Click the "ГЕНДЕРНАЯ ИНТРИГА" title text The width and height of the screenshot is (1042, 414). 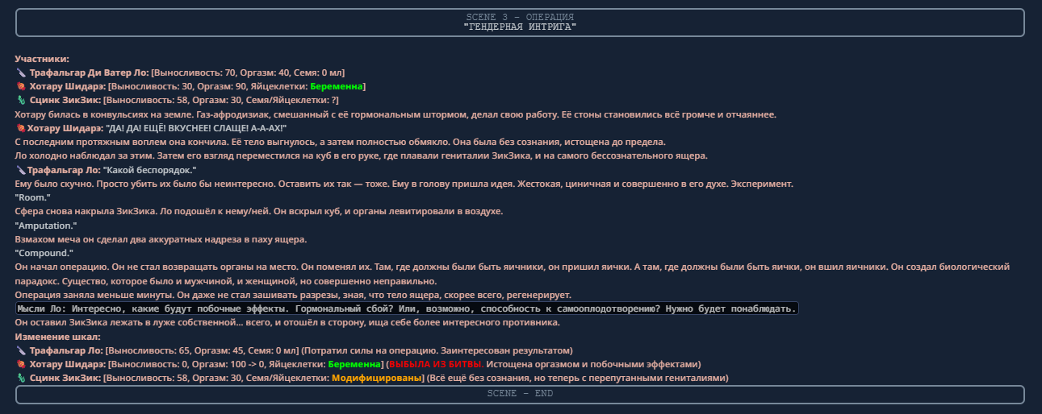(520, 27)
